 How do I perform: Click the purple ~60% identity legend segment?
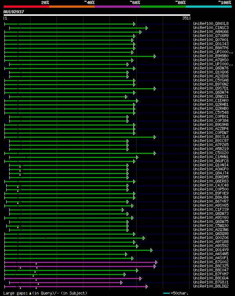click(x=117, y=7)
